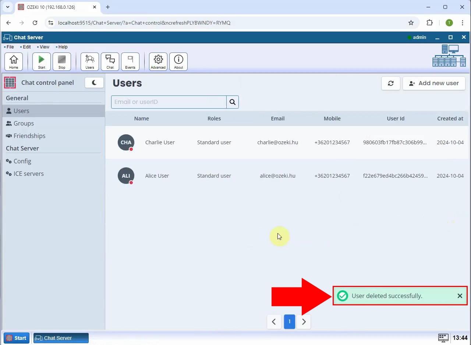Go to next page arrow
This screenshot has height=345, width=471.
[x=304, y=322]
